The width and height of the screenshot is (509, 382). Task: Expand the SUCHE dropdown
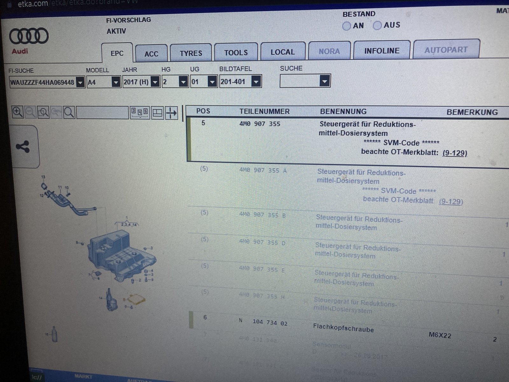[324, 81]
